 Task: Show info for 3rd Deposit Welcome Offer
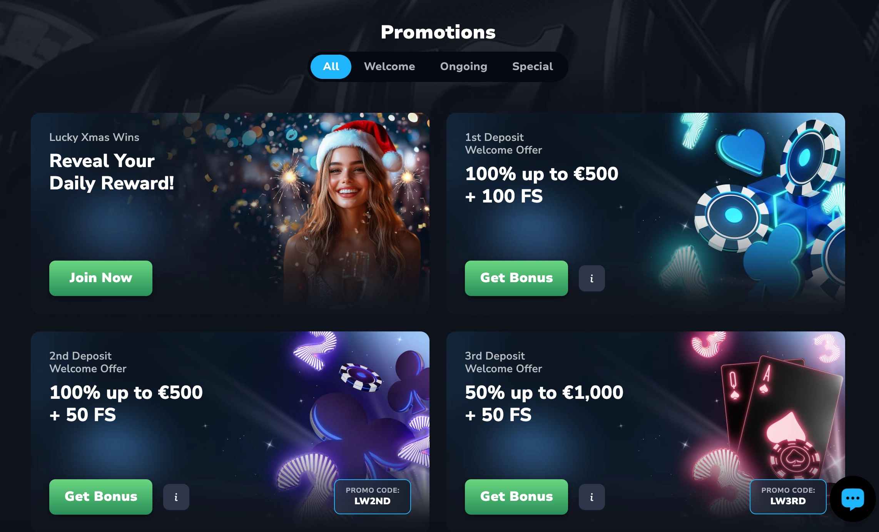tap(592, 497)
